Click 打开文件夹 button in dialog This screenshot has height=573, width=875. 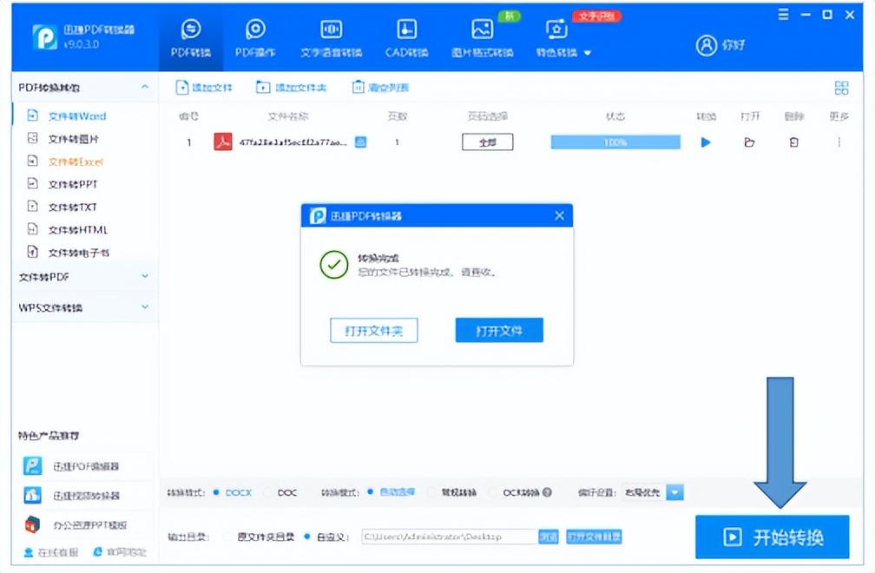click(x=374, y=331)
